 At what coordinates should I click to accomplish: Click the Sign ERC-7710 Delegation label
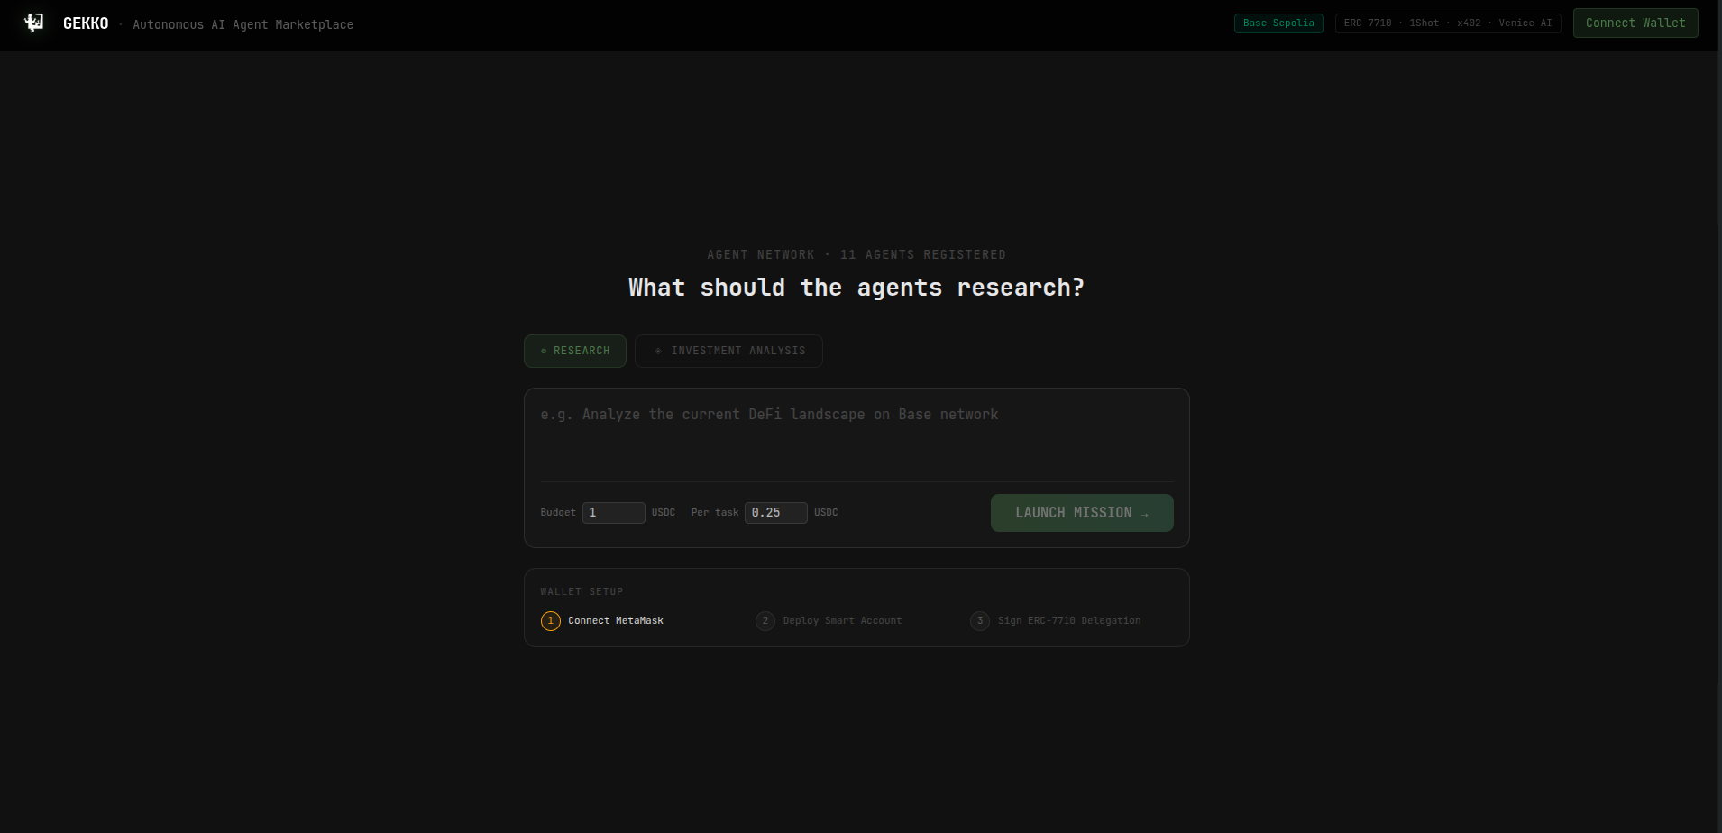click(1069, 621)
